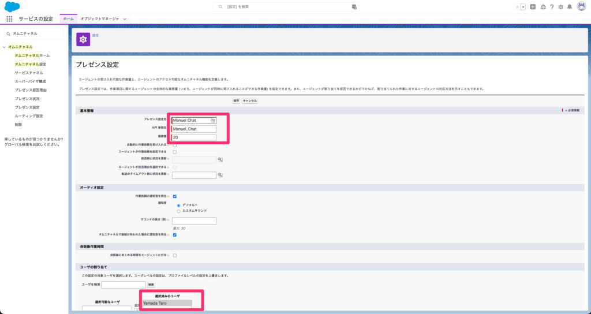Open the notifications bell
The height and width of the screenshot is (314, 591).
570,7
